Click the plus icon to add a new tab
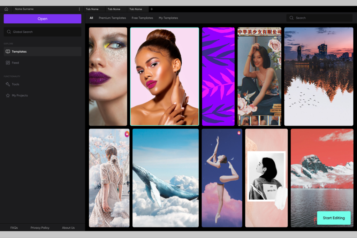 [x=151, y=9]
